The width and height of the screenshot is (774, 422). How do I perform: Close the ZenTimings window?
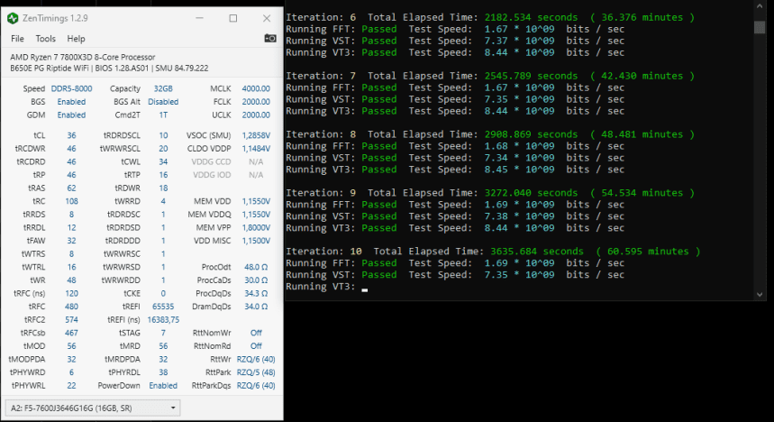click(267, 18)
